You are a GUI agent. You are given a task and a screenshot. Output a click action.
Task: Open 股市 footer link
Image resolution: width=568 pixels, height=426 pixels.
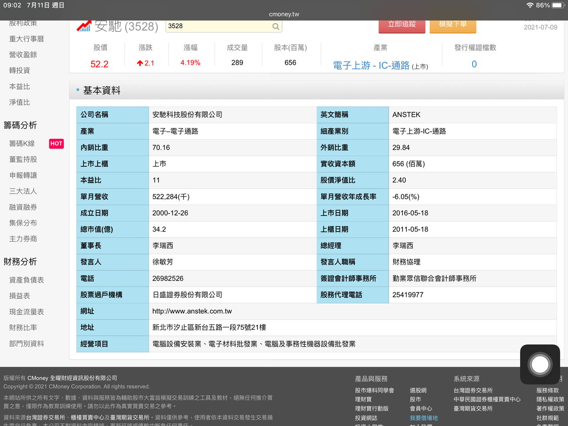415,399
